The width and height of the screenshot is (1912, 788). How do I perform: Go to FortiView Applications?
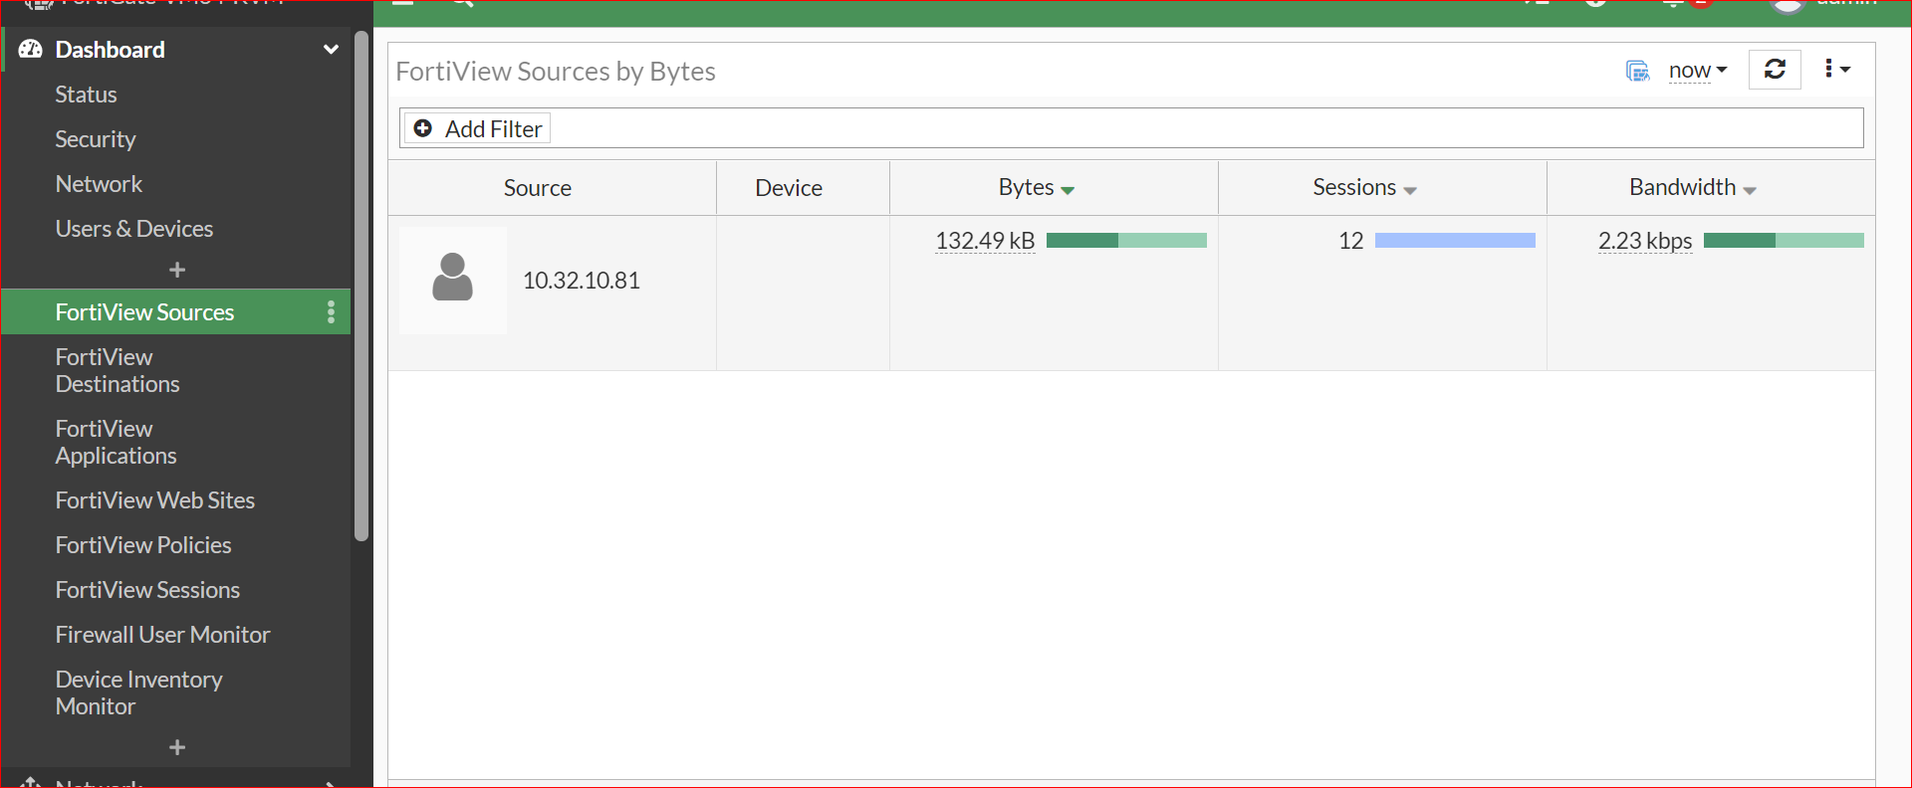click(116, 442)
